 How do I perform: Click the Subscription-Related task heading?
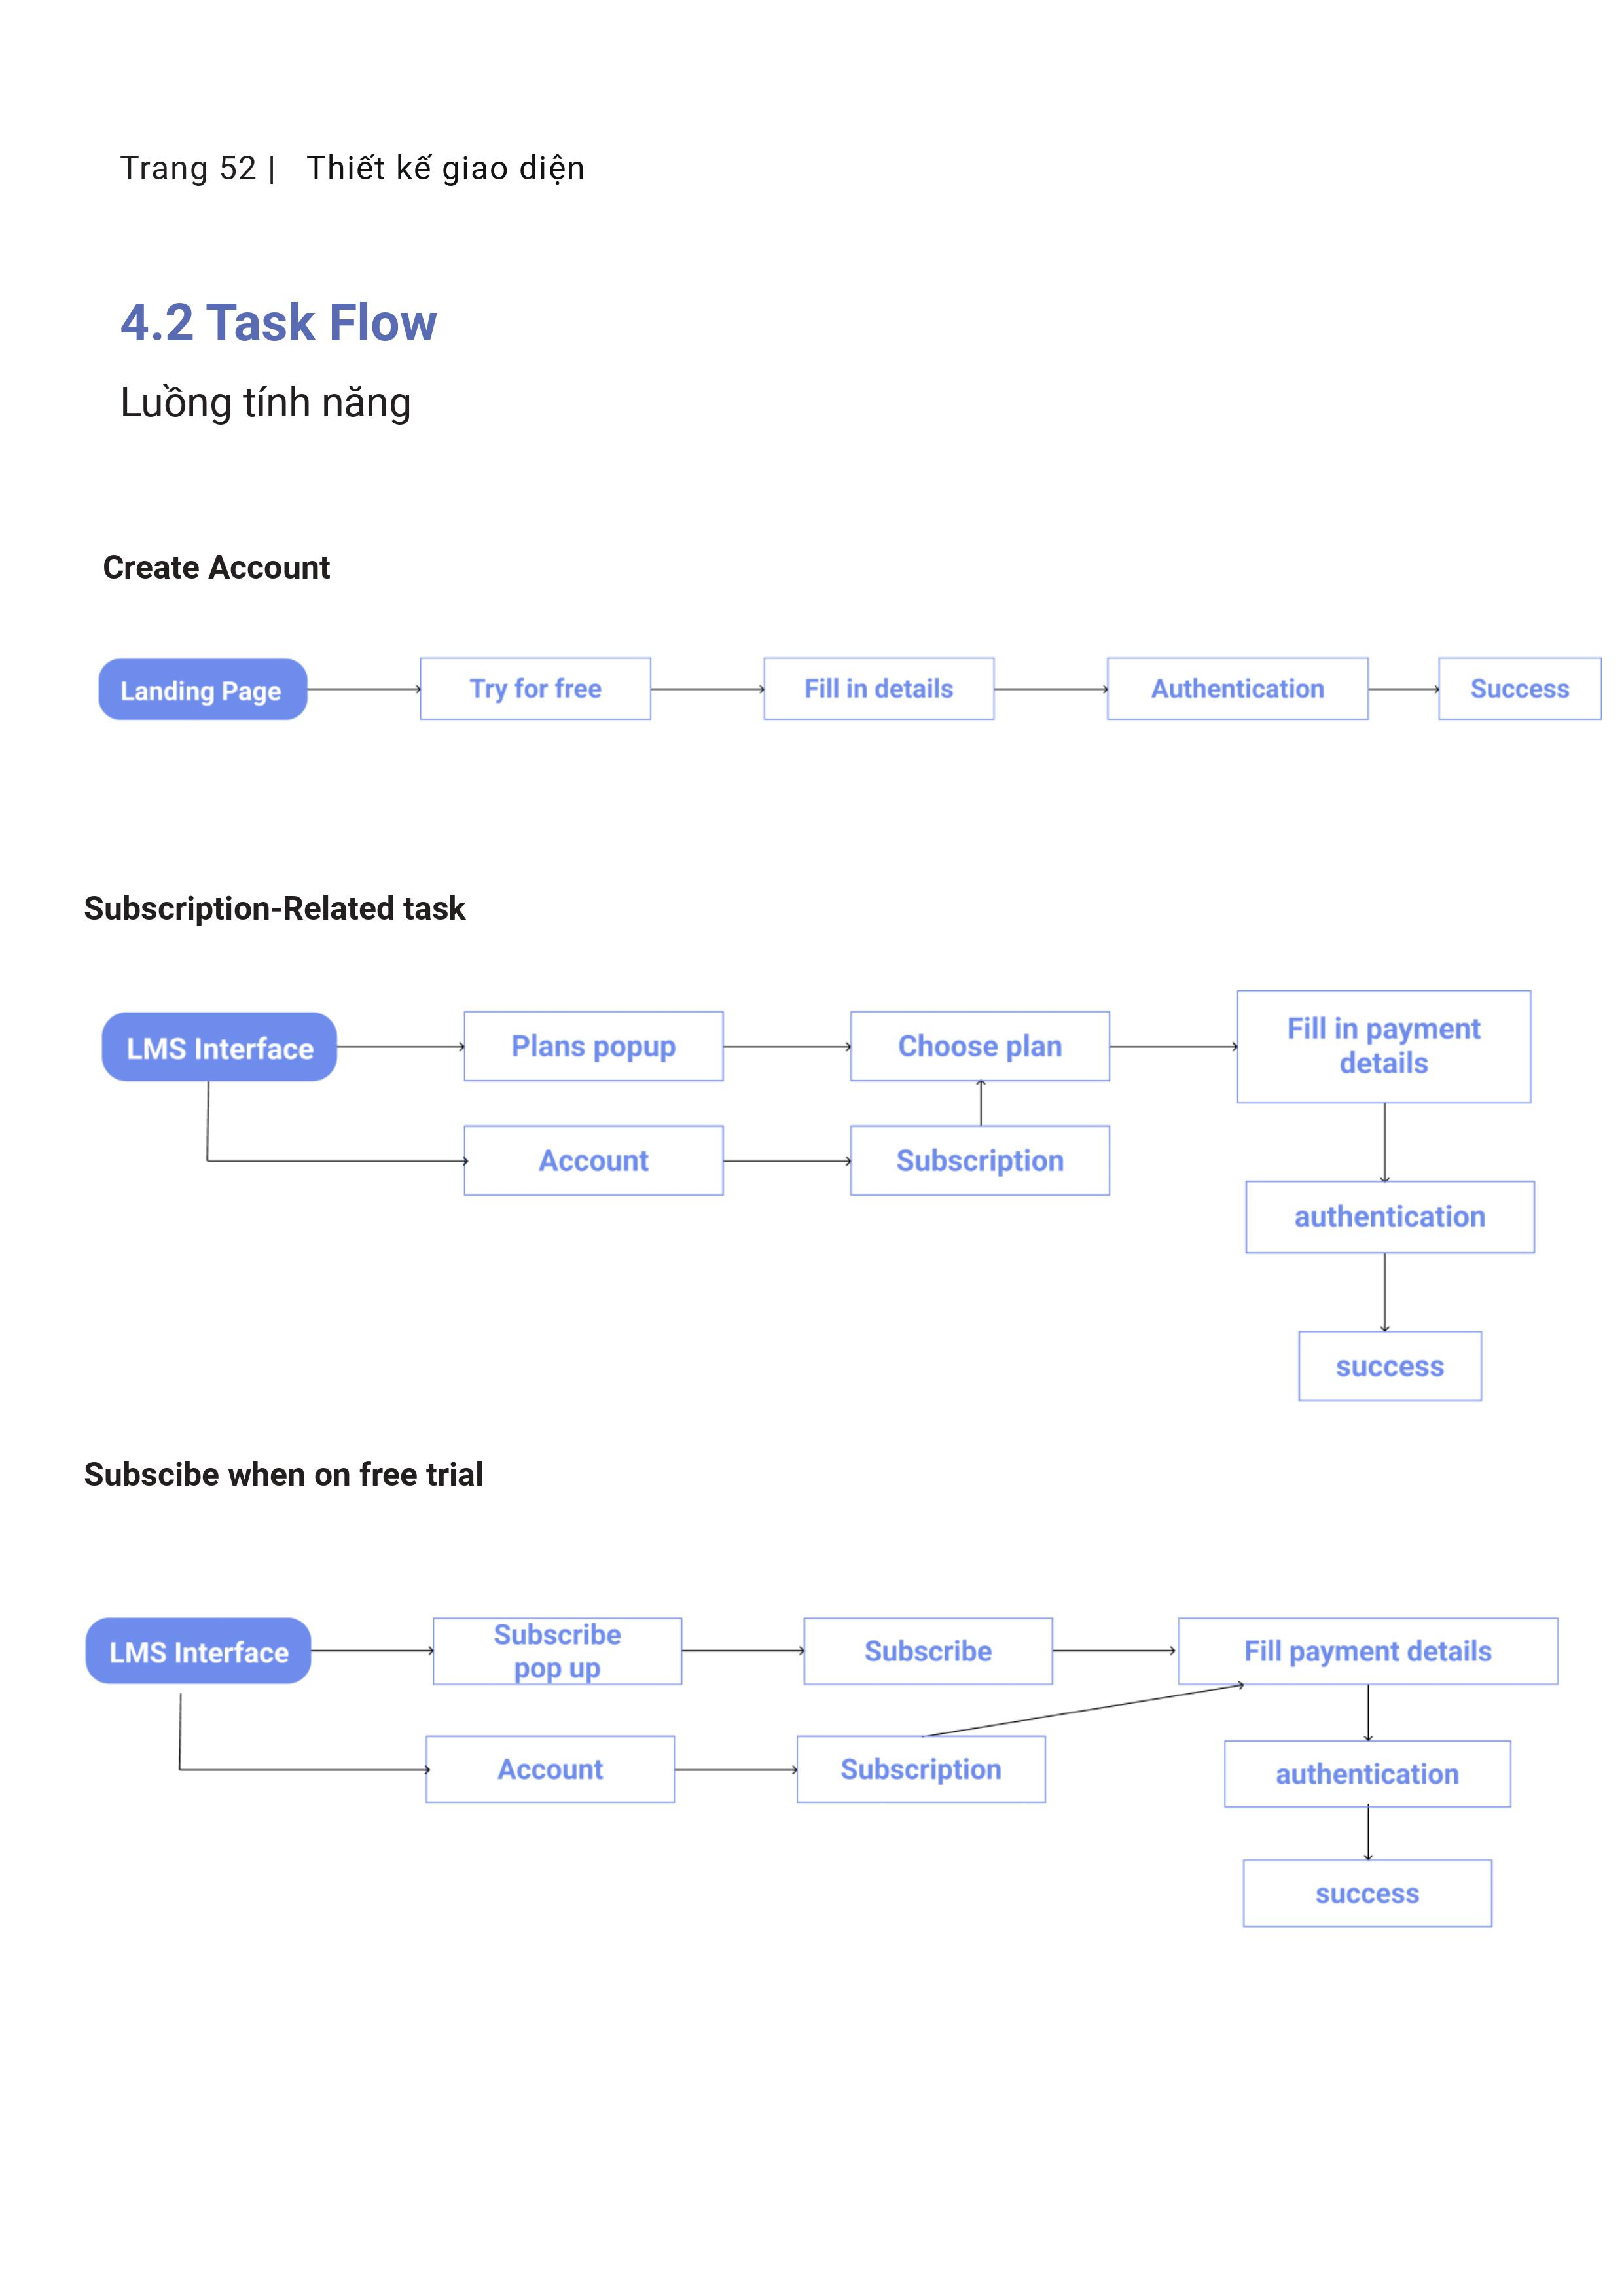click(x=274, y=909)
